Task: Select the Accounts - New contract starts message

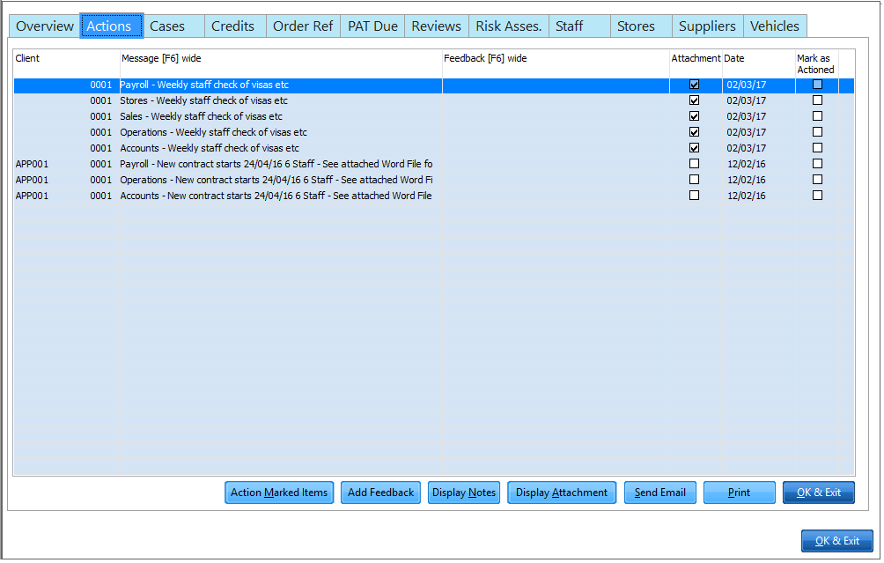Action: coord(276,196)
